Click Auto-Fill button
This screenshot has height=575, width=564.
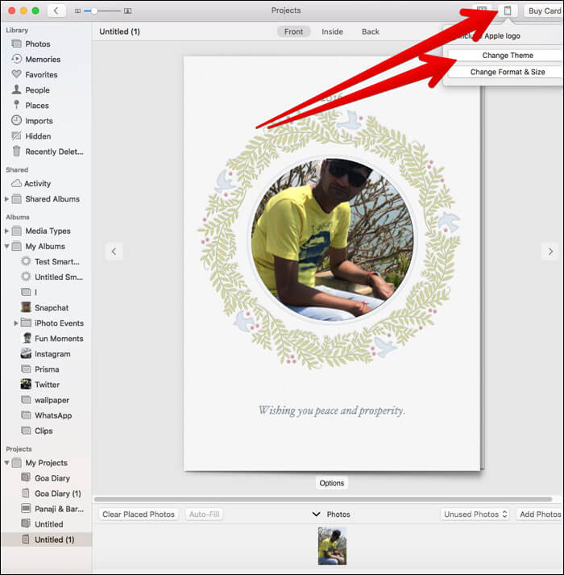coord(204,515)
